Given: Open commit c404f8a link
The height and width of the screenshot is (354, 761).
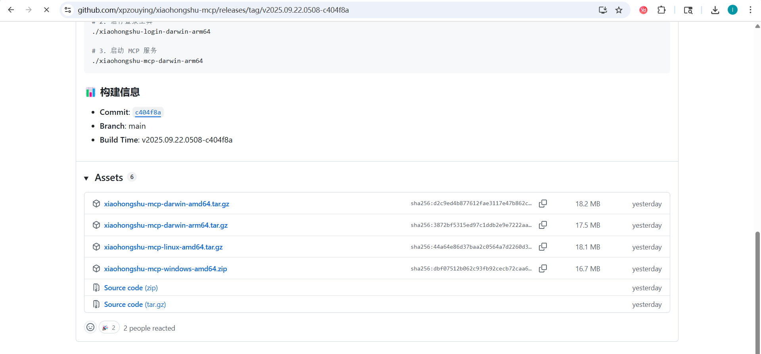Looking at the screenshot, I should (x=148, y=112).
